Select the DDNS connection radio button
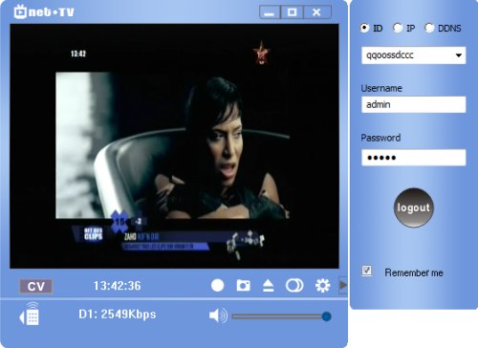Viewport: 478px width, 348px height. pyautogui.click(x=429, y=28)
